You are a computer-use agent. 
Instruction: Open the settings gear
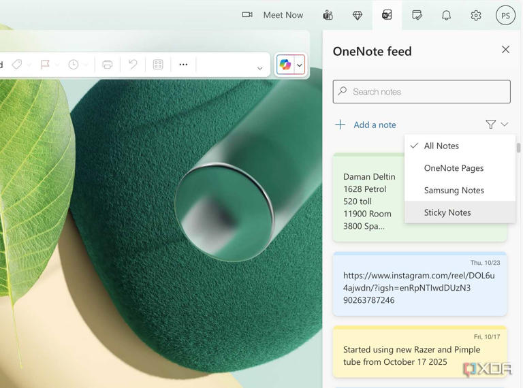(x=476, y=15)
